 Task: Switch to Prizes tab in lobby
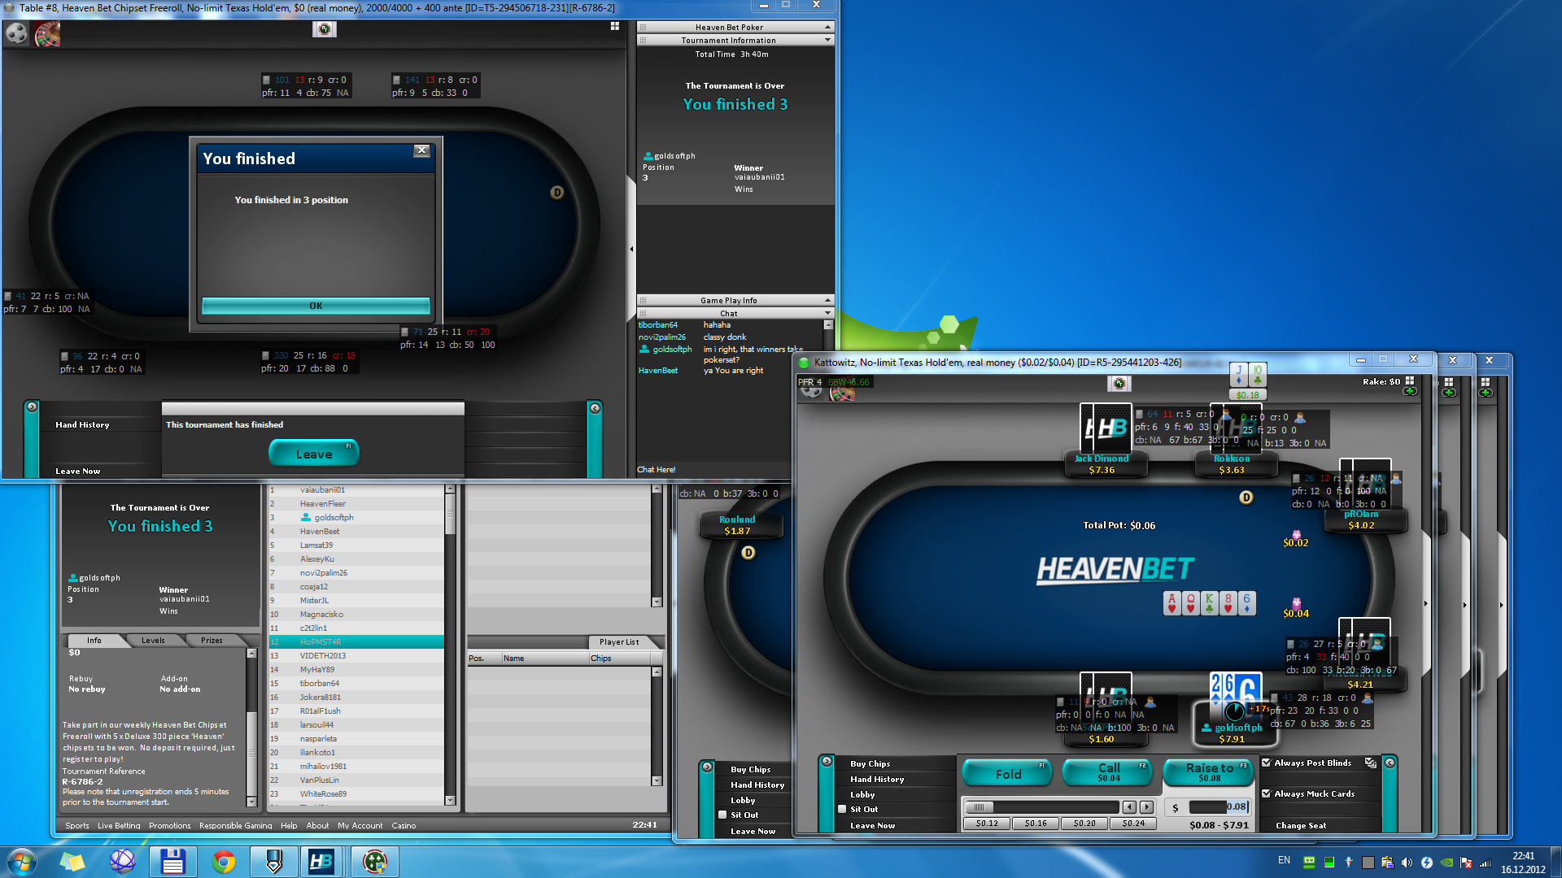(x=212, y=641)
